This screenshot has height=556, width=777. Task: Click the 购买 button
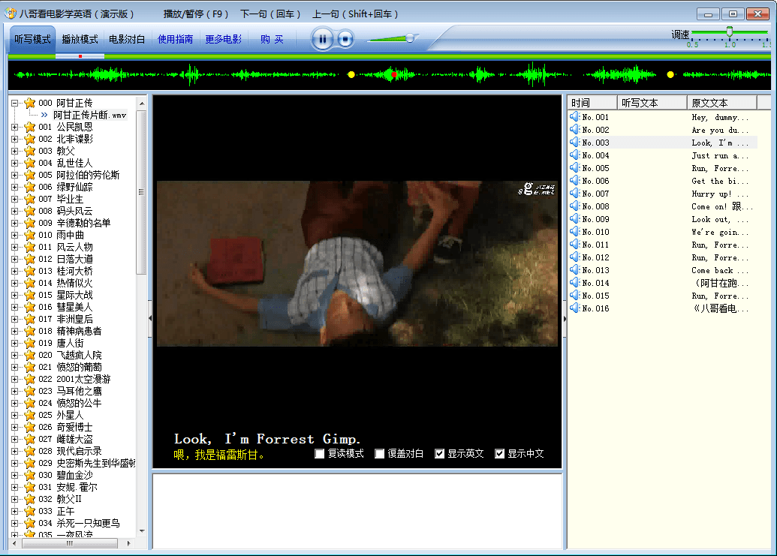coord(272,39)
